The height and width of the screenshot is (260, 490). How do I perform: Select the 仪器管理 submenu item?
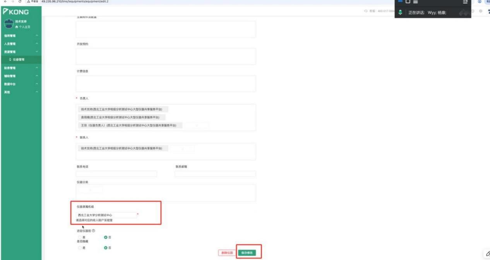(x=21, y=59)
